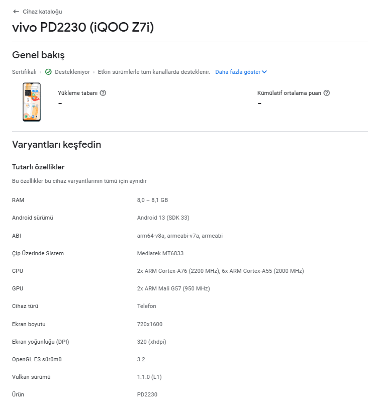Click the 720x1600 screen size value

click(150, 324)
